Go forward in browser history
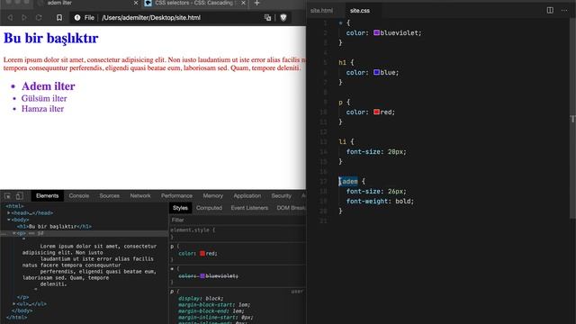This screenshot has width=576, height=324. tap(24, 18)
